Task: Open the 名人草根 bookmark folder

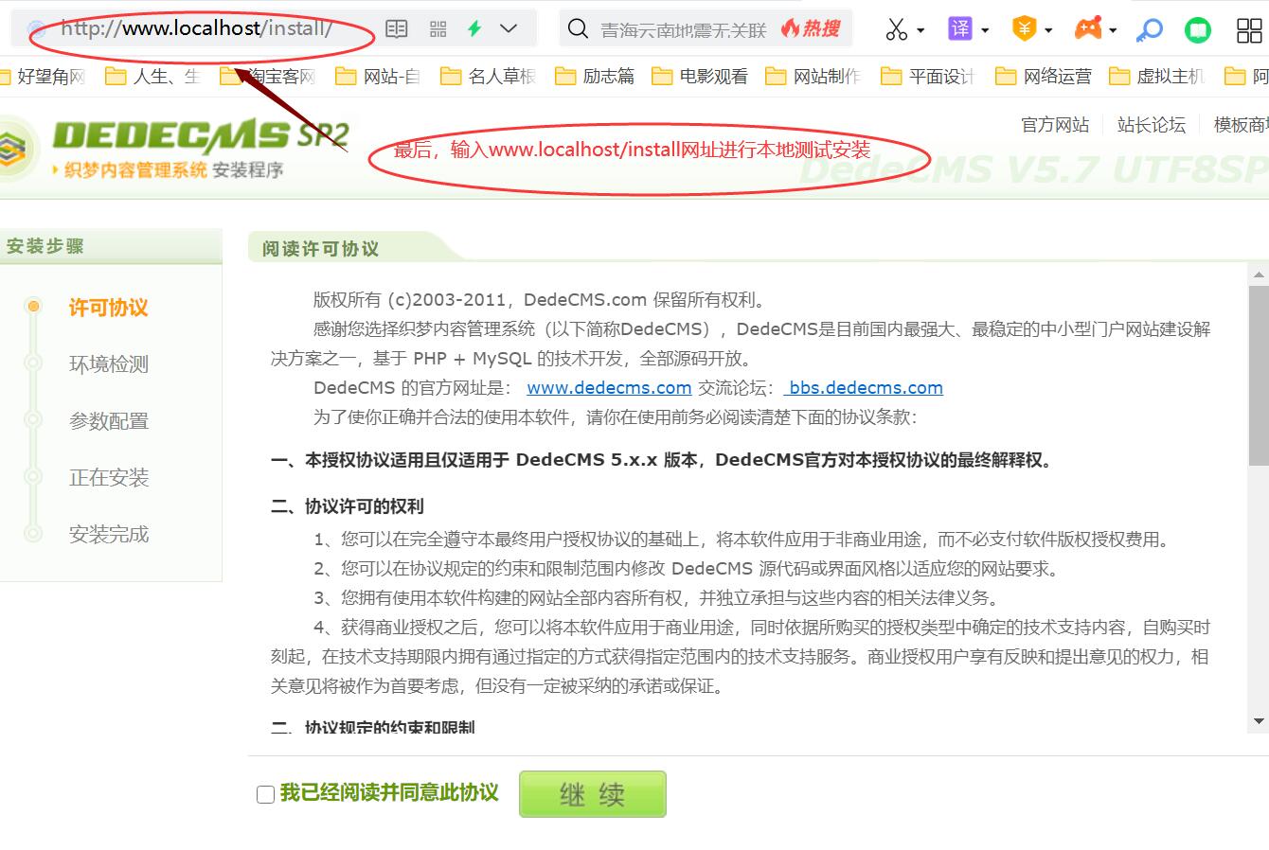Action: [489, 76]
